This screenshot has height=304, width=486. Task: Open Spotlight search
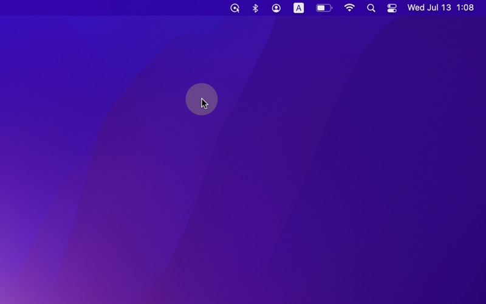(371, 8)
